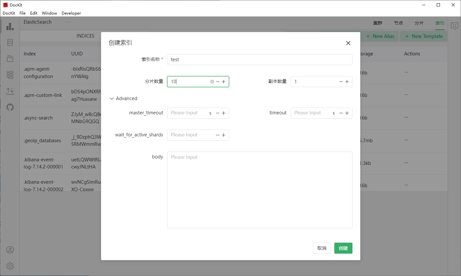Open the cluster overview sidebar icon
461x276 pixels.
click(10, 26)
